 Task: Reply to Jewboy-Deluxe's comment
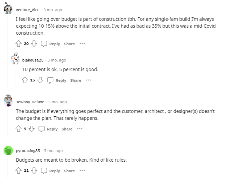[x=48, y=129]
